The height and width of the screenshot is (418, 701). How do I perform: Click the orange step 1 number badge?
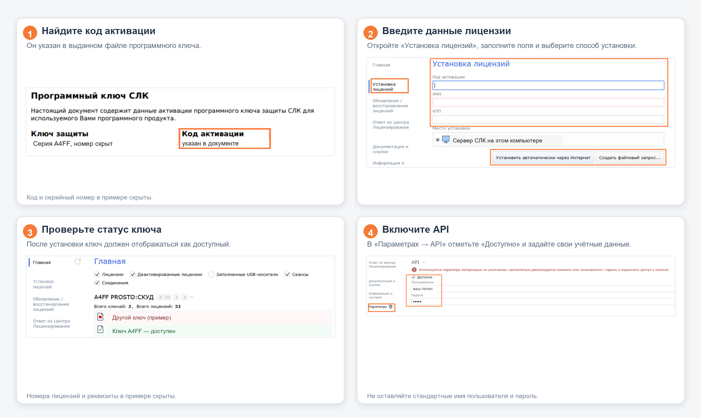[30, 33]
